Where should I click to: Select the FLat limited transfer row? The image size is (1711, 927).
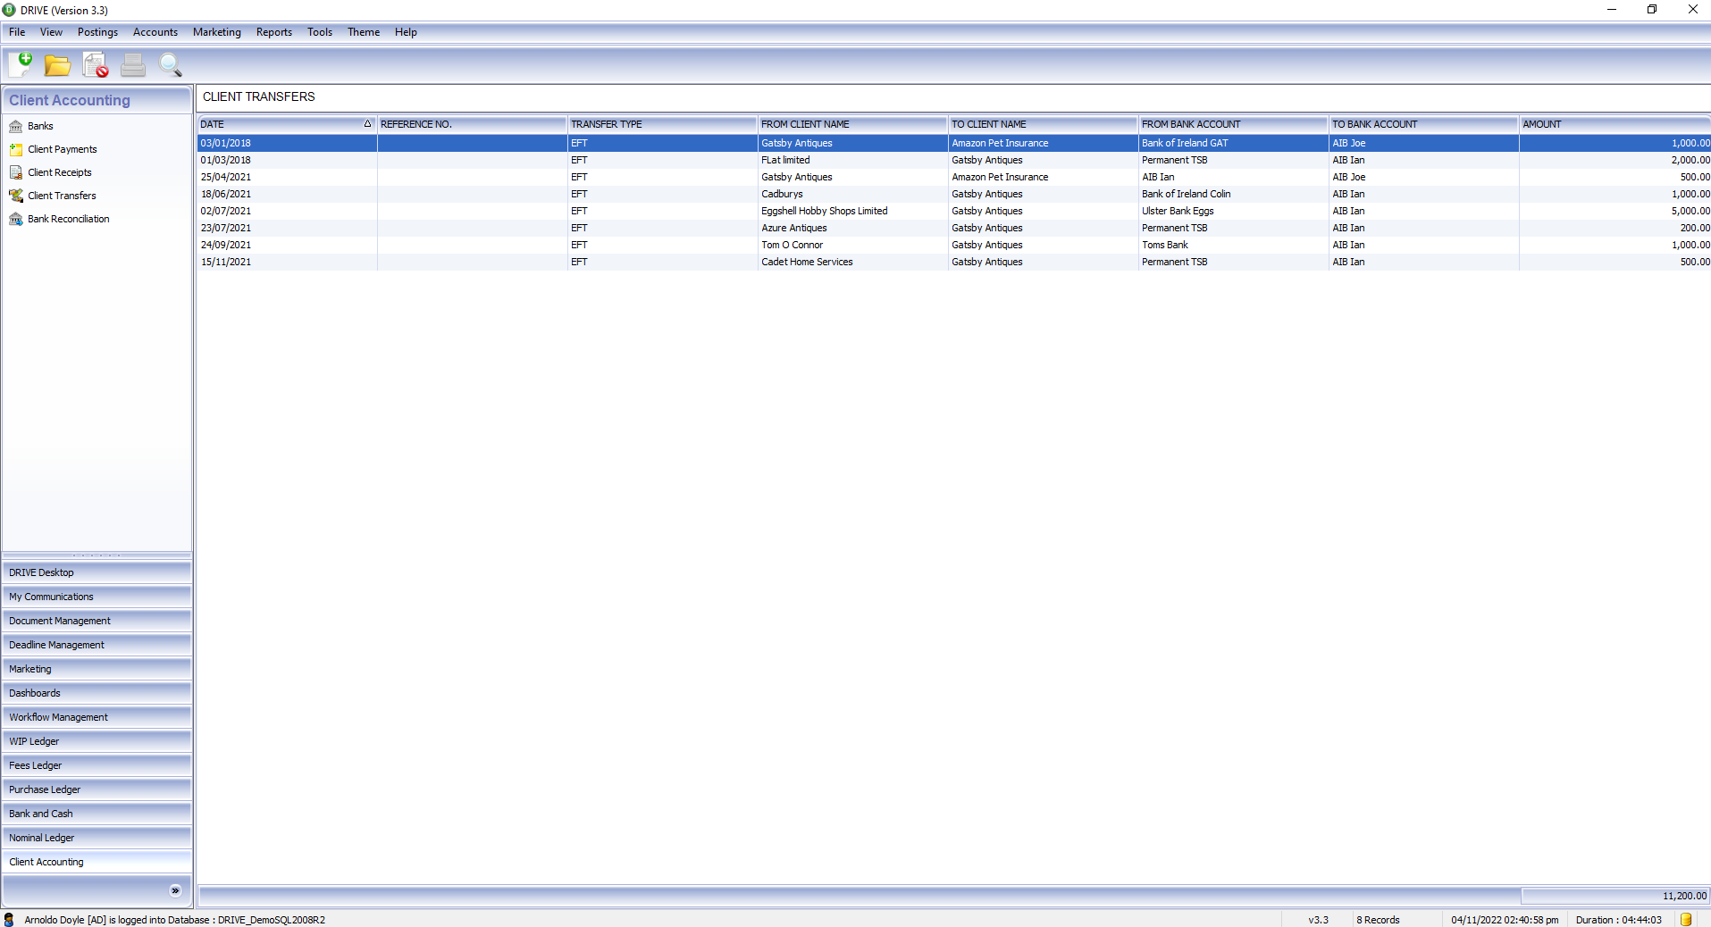(x=953, y=160)
